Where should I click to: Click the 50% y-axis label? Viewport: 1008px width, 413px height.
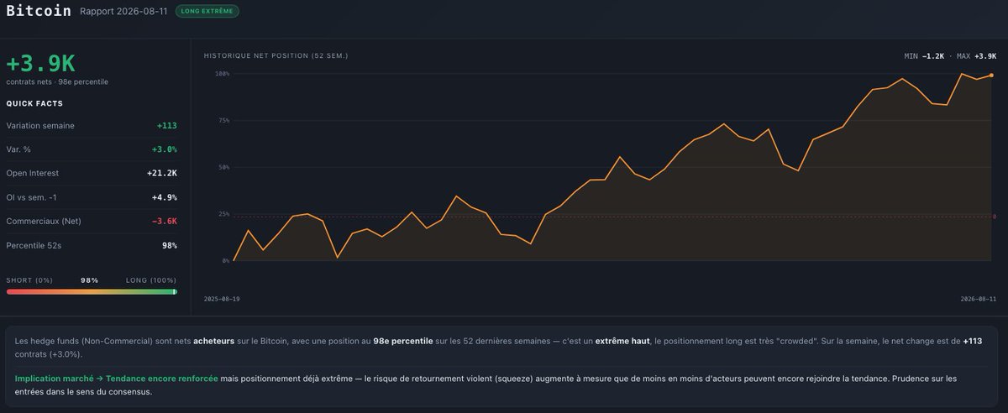click(223, 167)
